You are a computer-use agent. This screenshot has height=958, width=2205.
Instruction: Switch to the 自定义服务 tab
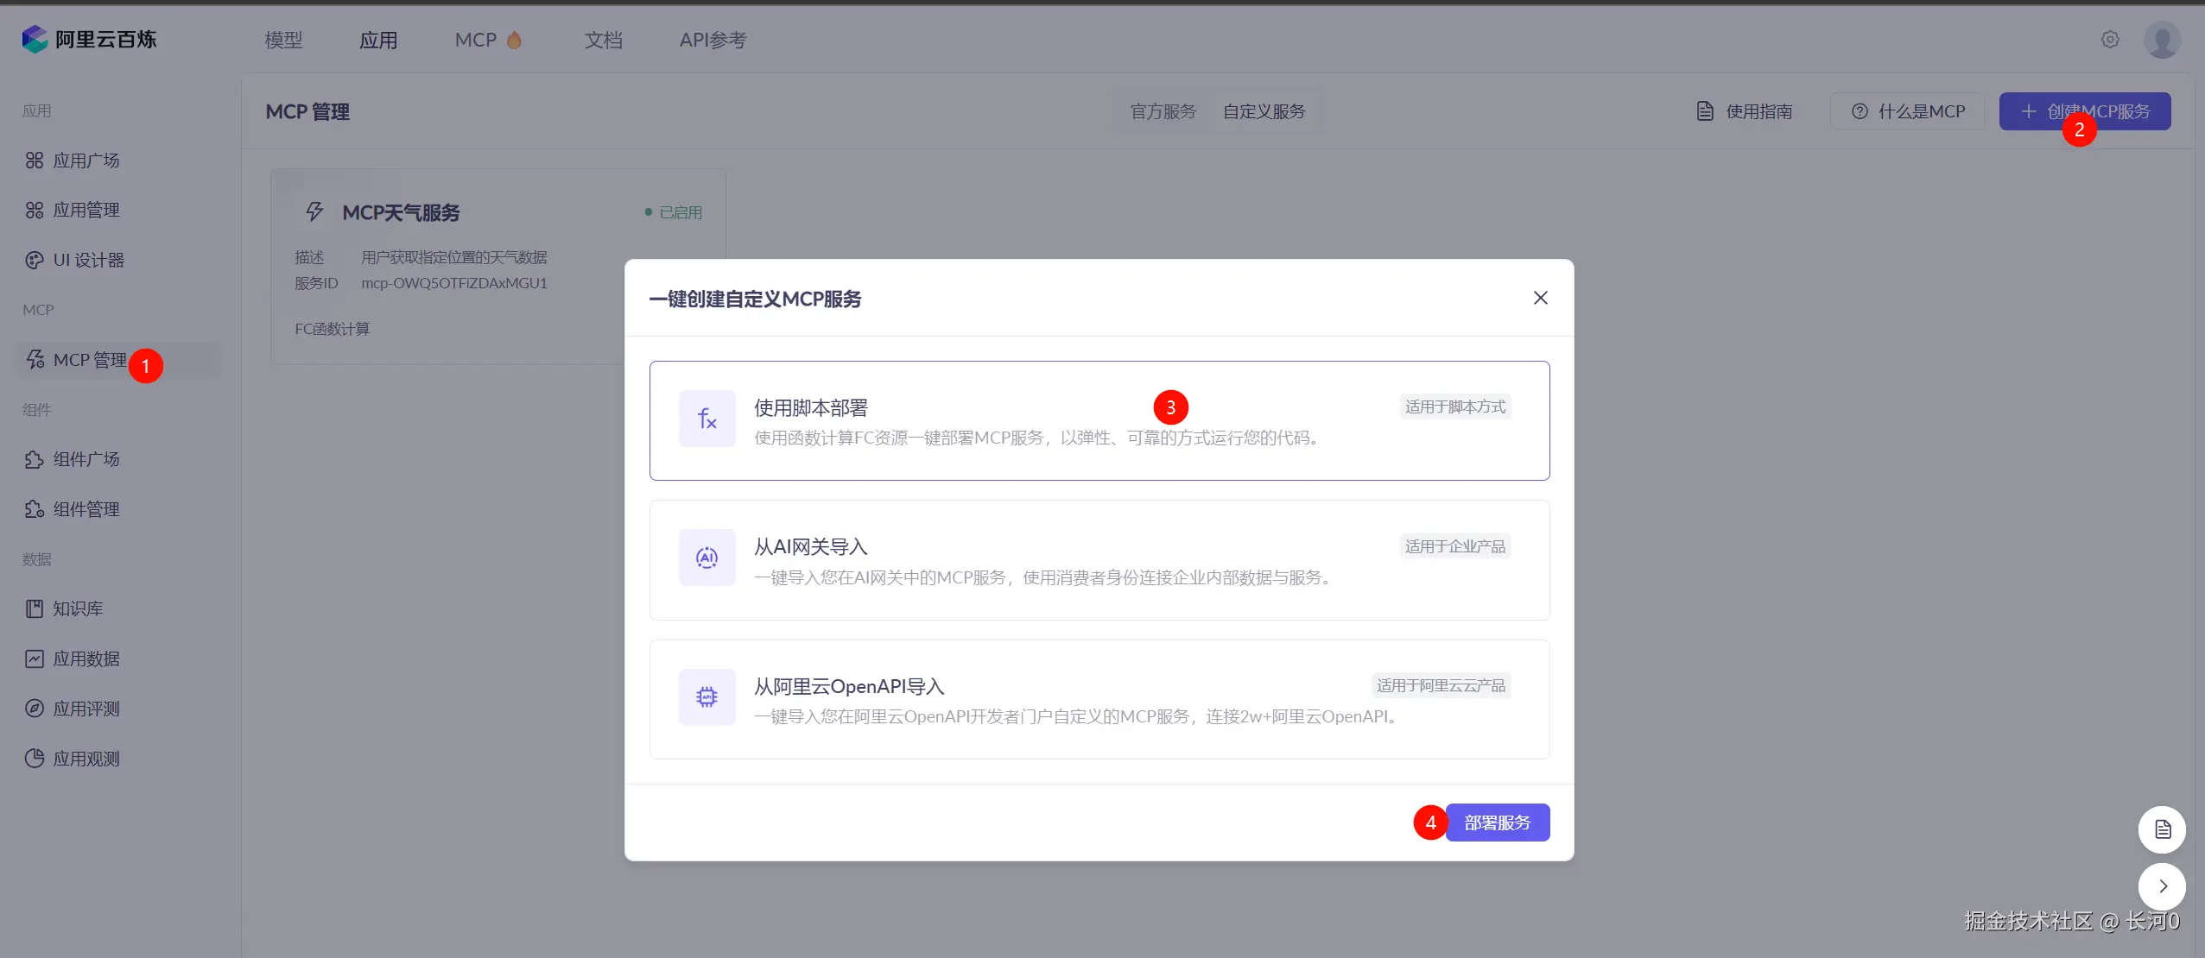(x=1264, y=111)
